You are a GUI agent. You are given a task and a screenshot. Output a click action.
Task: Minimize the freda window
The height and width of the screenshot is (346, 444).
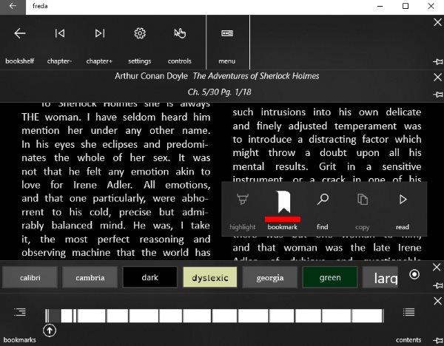coord(380,6)
